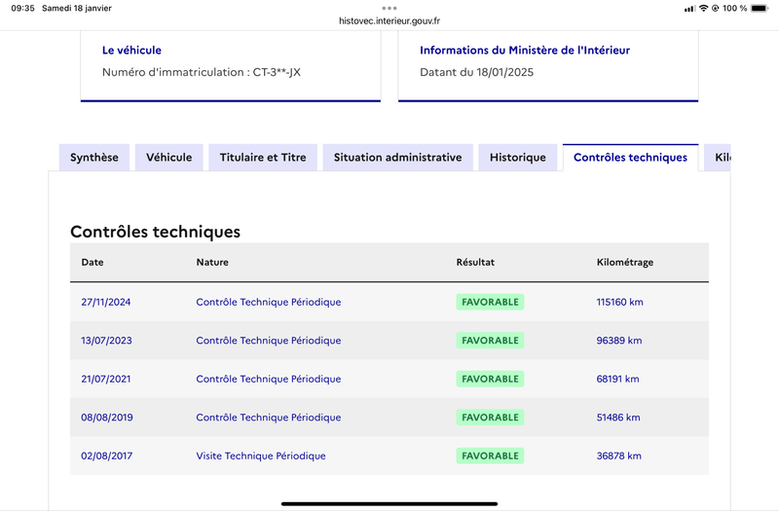Click Visite Technique Périodique entry
The image size is (779, 511).
pos(261,456)
